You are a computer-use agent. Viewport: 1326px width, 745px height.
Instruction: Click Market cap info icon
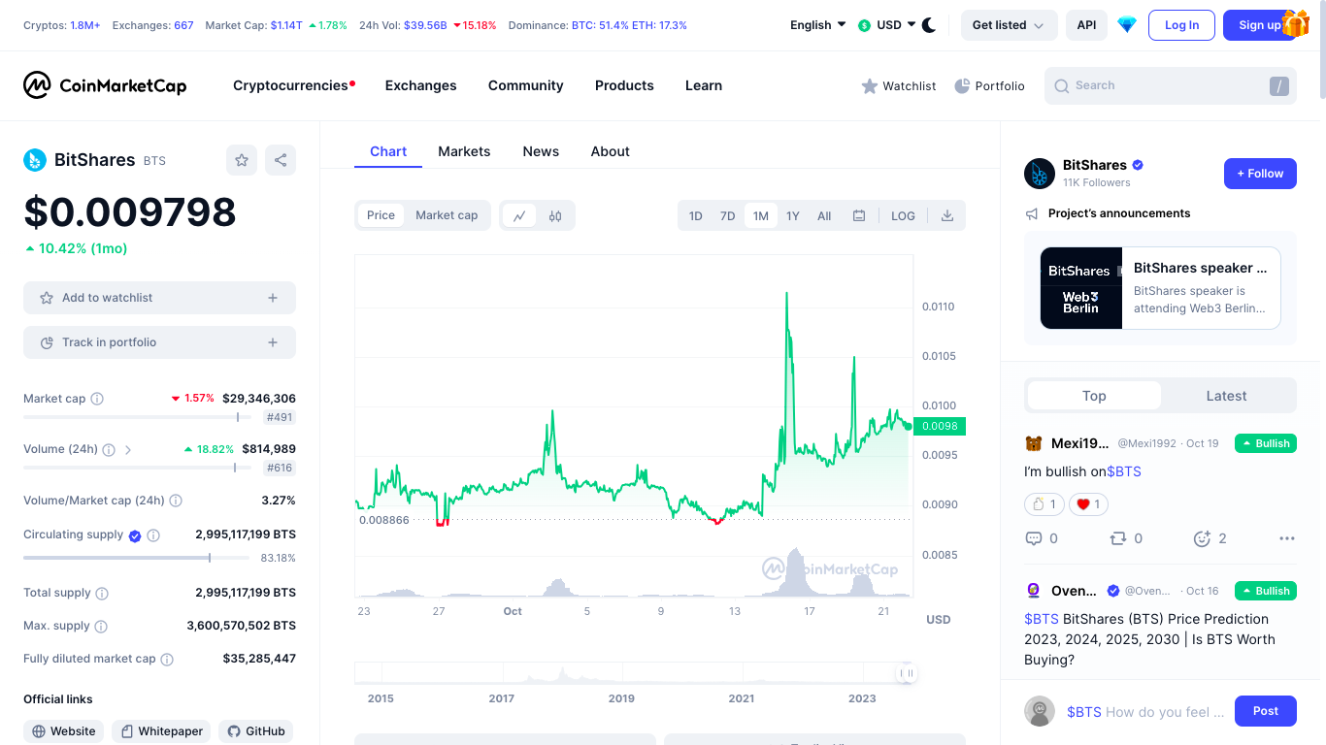[97, 399]
